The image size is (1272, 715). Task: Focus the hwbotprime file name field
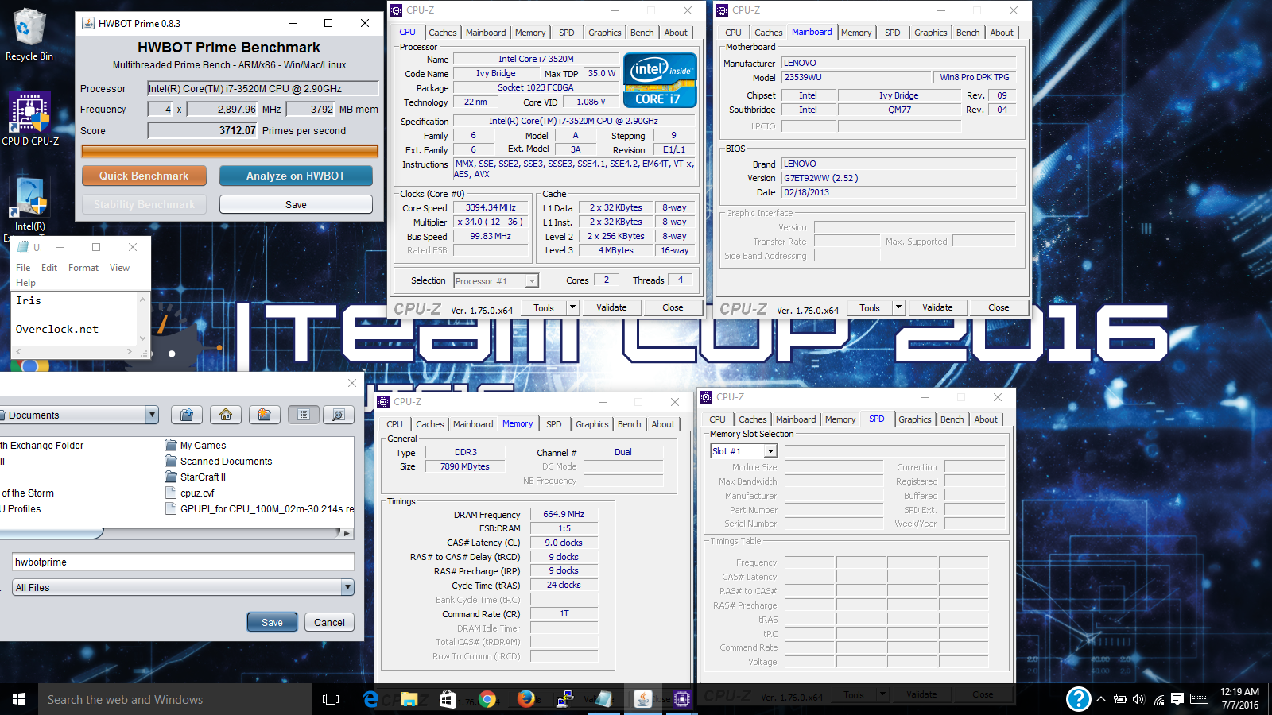(183, 562)
